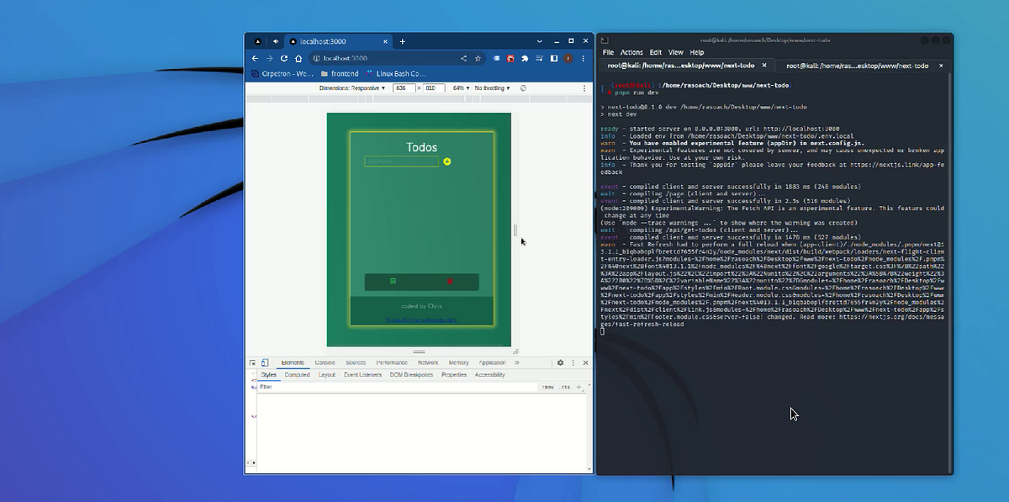This screenshot has height=502, width=1009.
Task: Show hidden DevTools panels via the chevron
Action: click(517, 362)
